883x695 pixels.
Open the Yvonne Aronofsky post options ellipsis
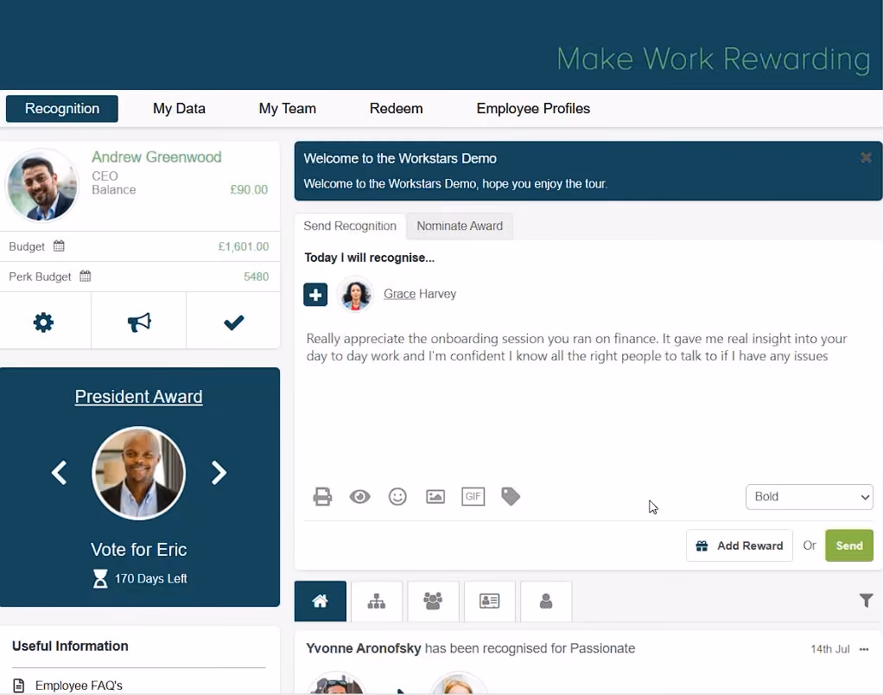click(864, 649)
